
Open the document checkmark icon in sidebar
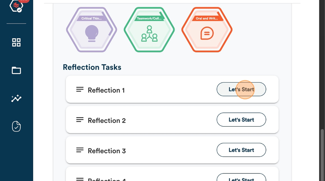click(16, 126)
